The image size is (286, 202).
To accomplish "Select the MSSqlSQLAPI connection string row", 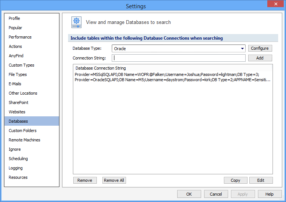I will point(167,75).
